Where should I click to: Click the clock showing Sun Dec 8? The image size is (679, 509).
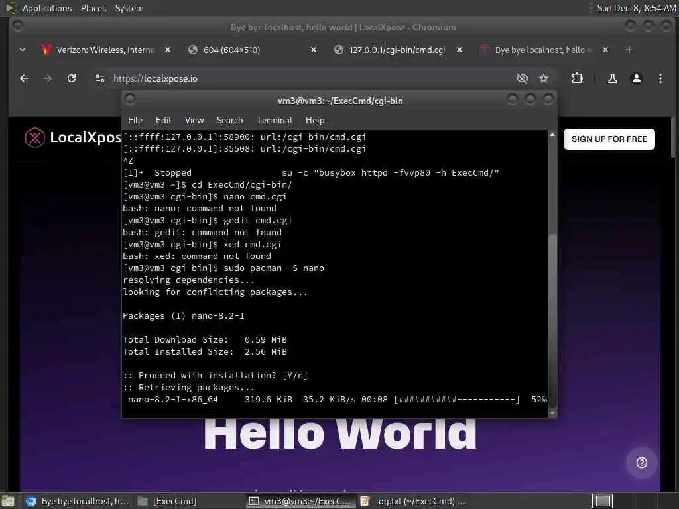pos(636,8)
